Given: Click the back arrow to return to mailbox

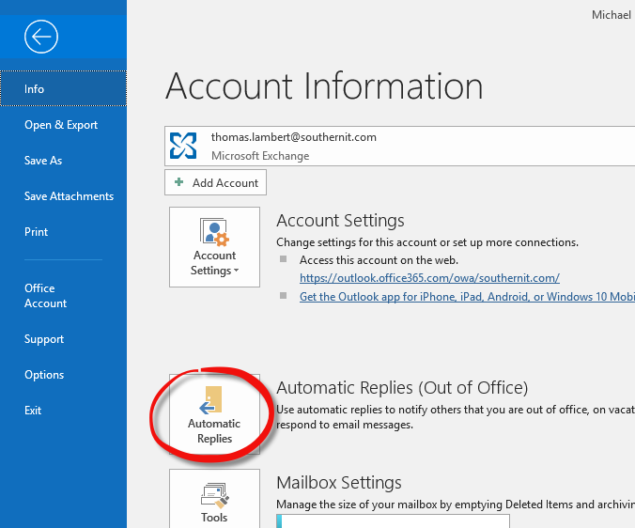Looking at the screenshot, I should (41, 37).
